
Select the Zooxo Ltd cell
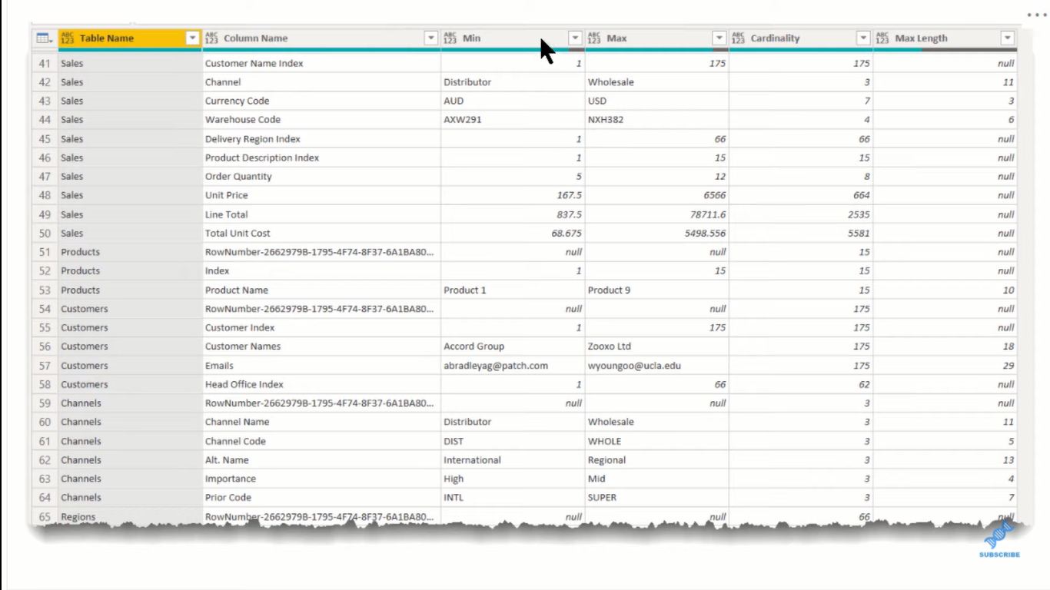point(657,346)
